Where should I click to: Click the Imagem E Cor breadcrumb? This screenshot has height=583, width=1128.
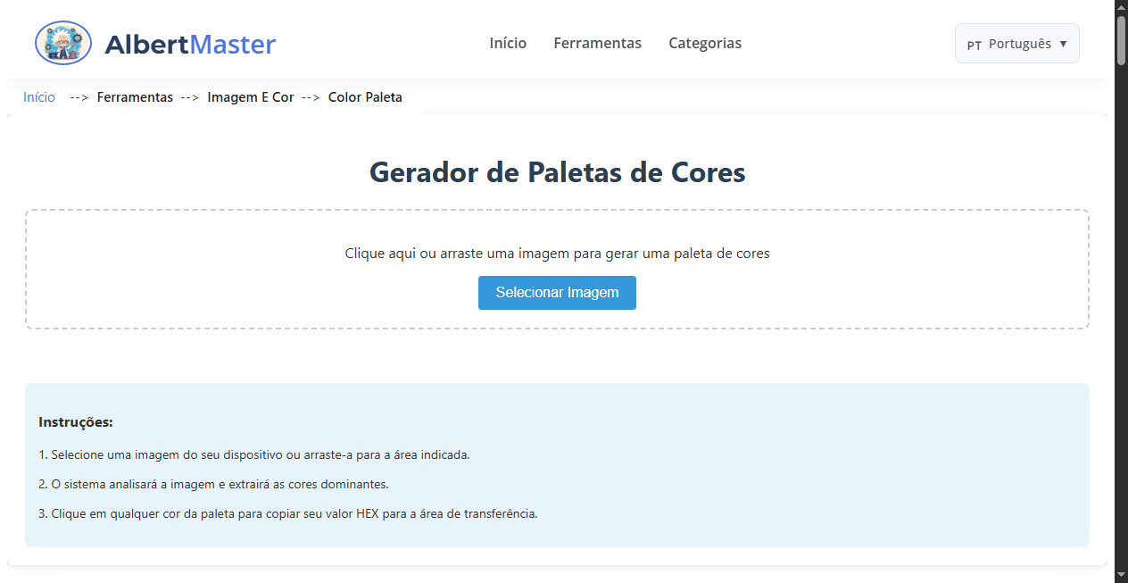pos(250,96)
